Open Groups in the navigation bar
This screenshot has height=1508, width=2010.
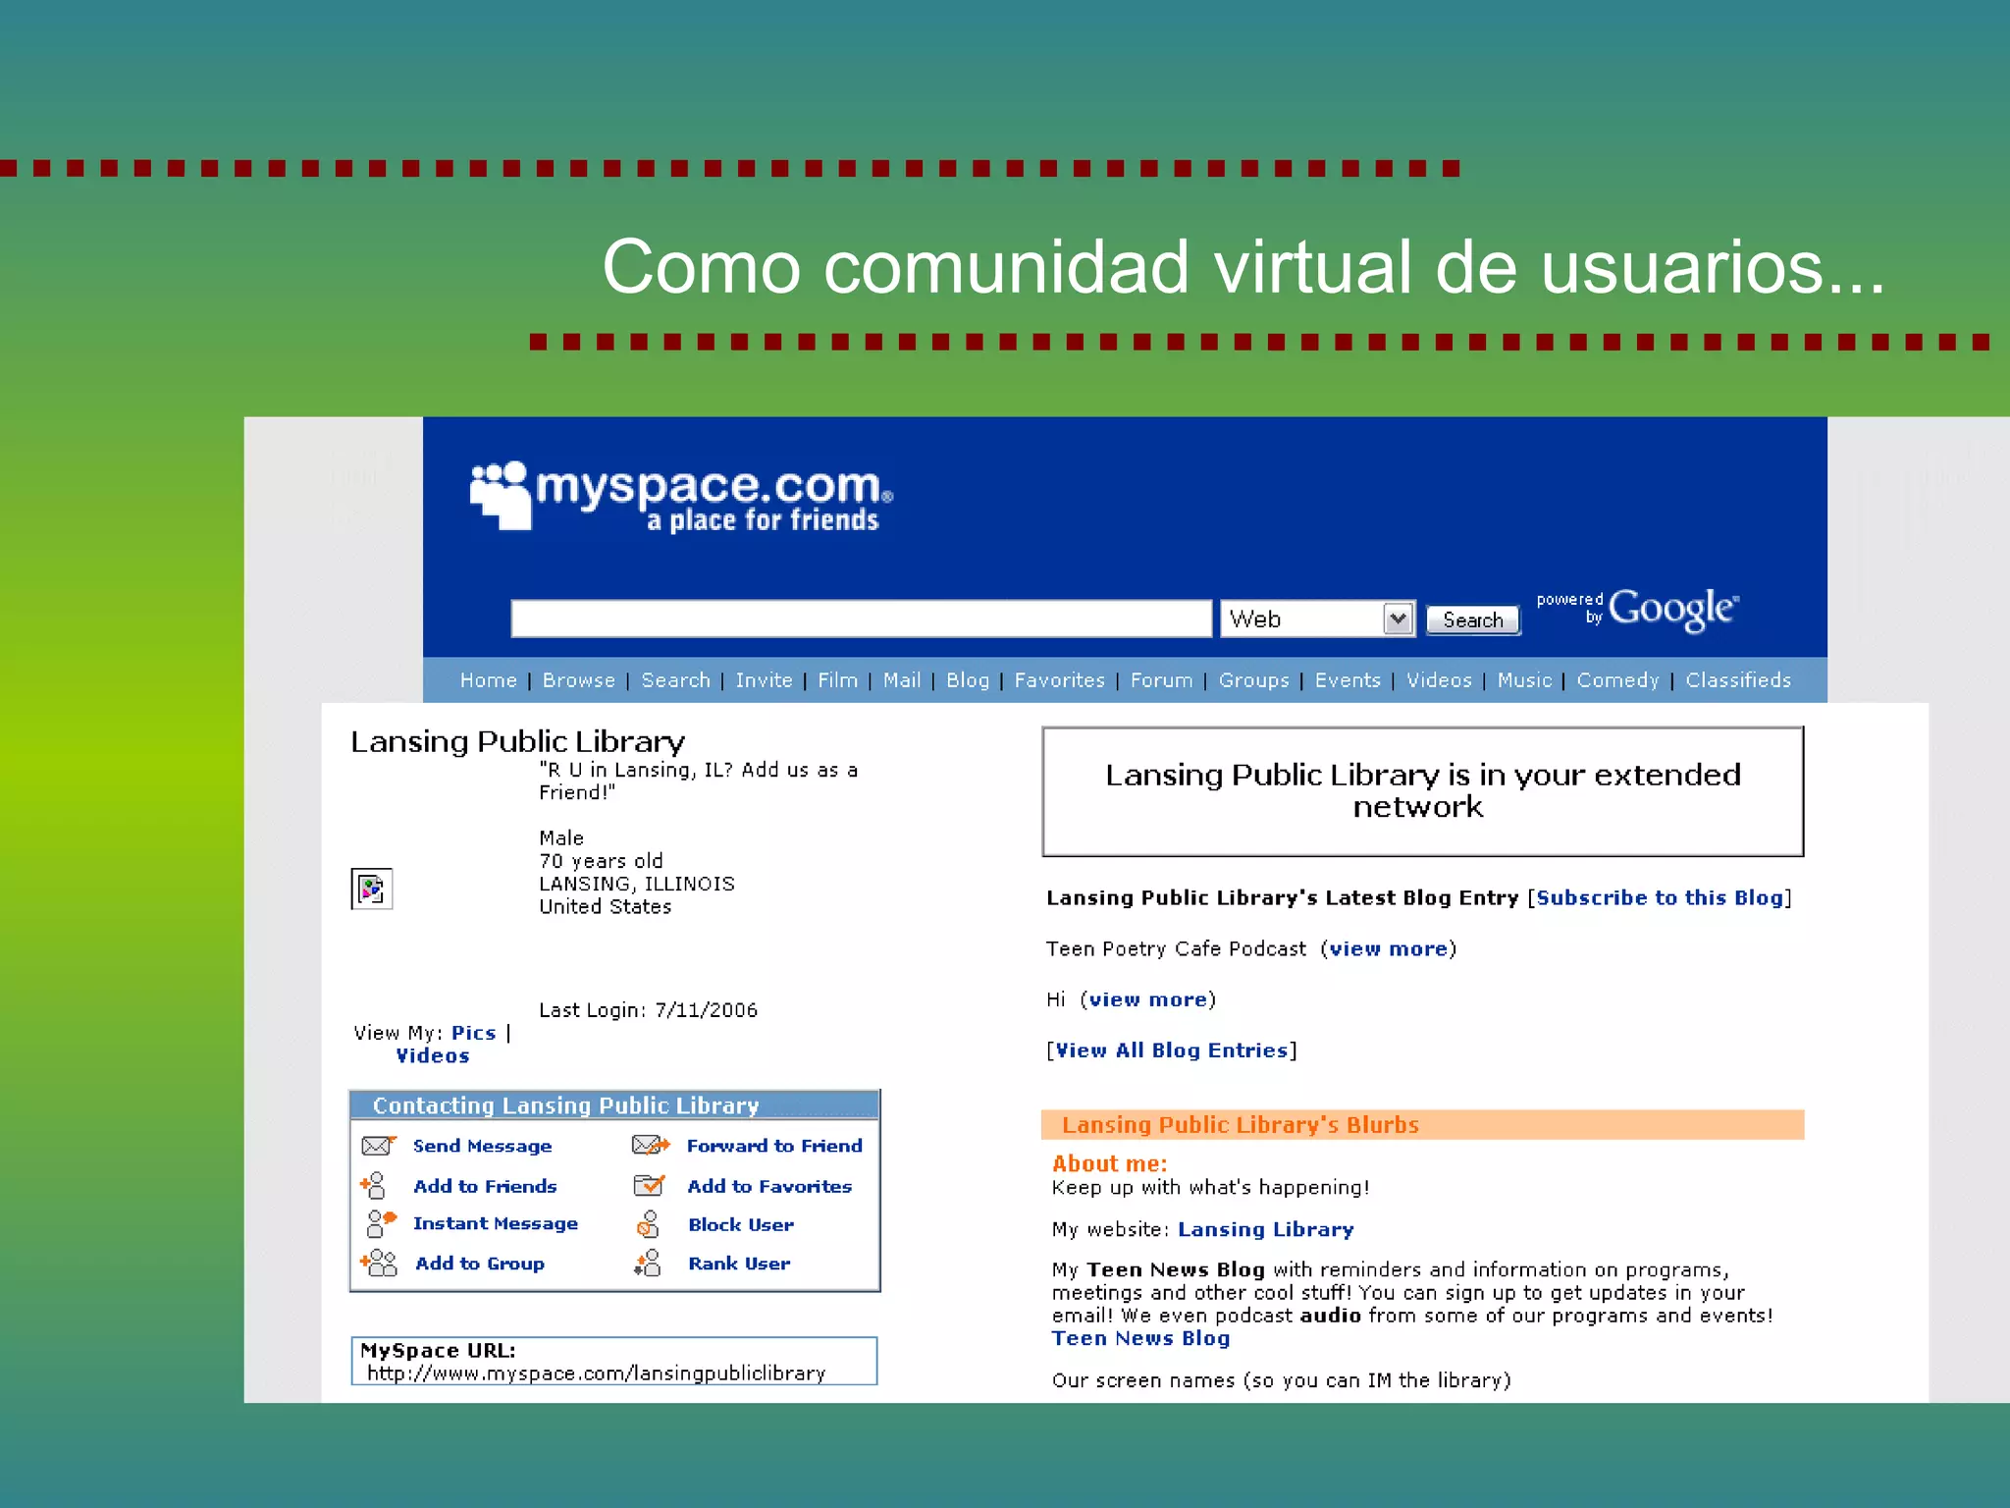[1254, 680]
